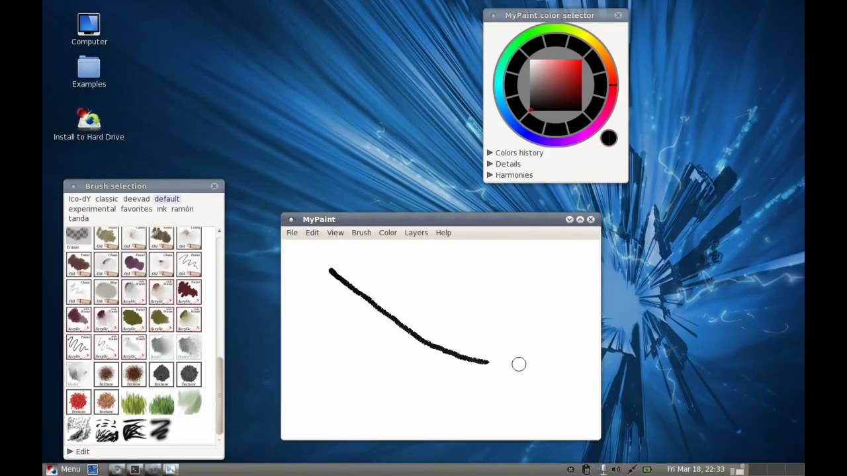Open the File menu in MyPaint
The height and width of the screenshot is (476, 847).
click(x=292, y=233)
